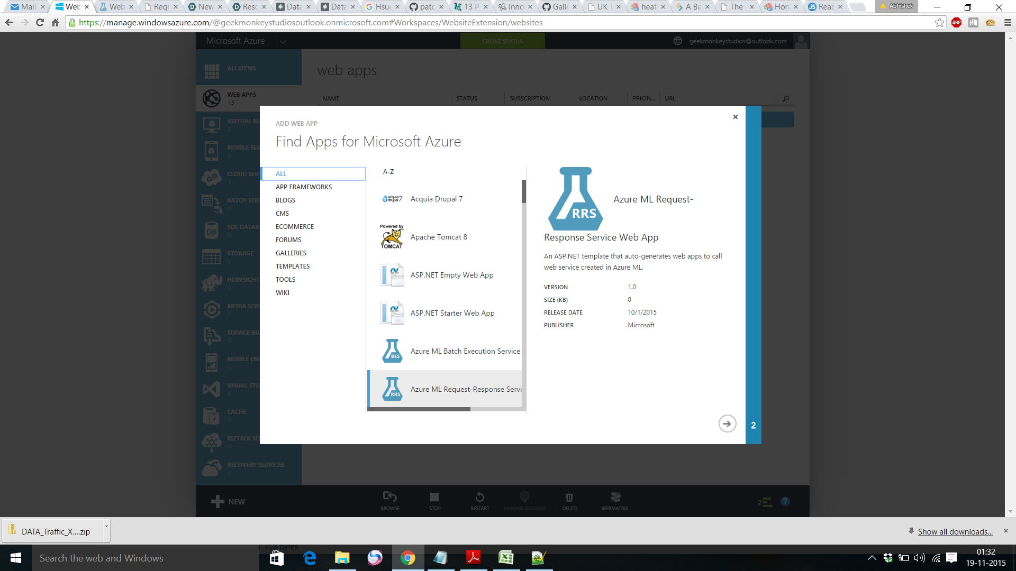Open Chrome menu hamburger button
The height and width of the screenshot is (571, 1016).
pos(1008,23)
